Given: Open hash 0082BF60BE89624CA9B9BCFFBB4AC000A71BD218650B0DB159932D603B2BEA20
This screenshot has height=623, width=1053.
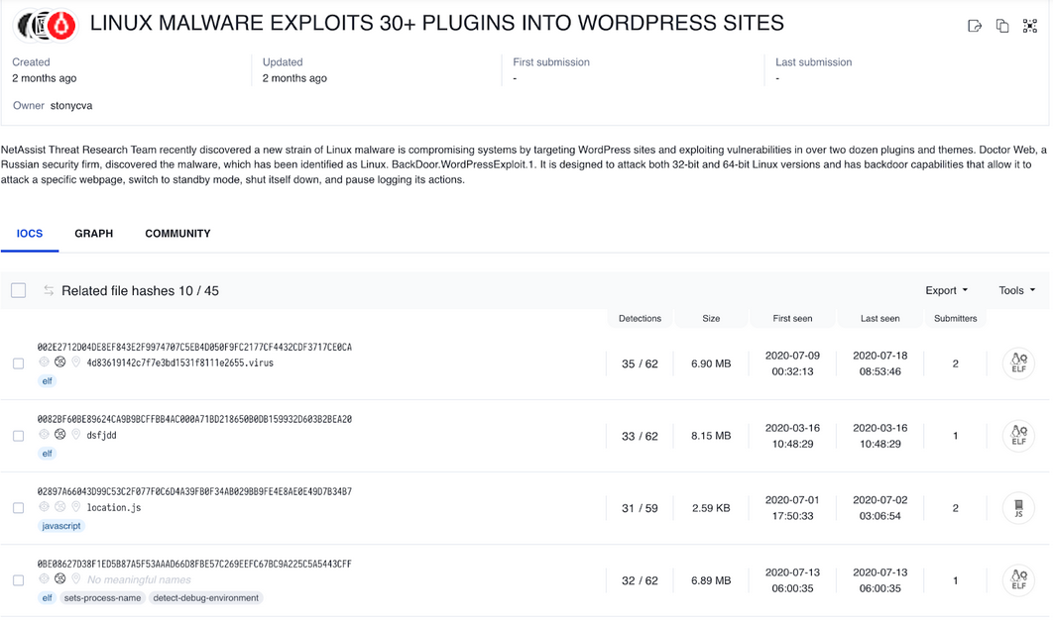Looking at the screenshot, I should coord(194,419).
